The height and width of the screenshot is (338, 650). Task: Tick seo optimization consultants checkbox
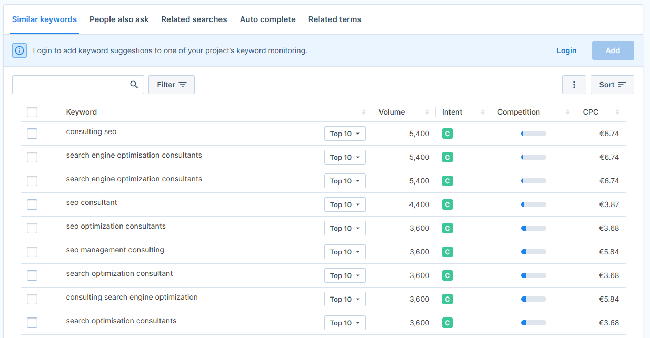(32, 228)
